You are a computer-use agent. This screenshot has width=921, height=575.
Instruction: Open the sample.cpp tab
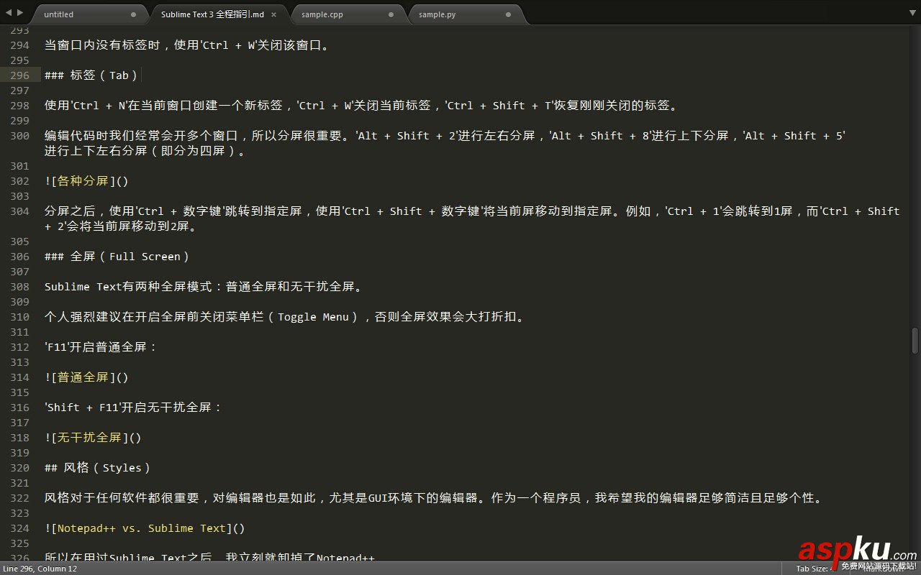tap(348, 14)
